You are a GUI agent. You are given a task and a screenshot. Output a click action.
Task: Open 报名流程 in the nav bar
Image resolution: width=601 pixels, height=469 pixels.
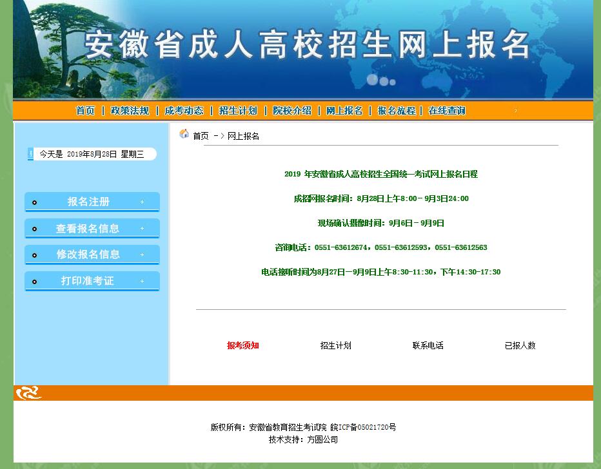pos(397,111)
